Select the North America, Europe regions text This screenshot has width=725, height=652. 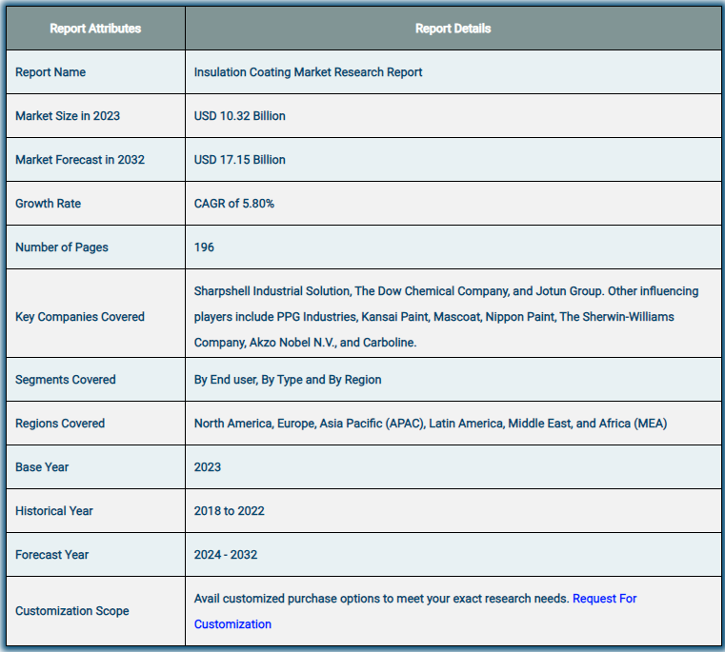(x=431, y=424)
